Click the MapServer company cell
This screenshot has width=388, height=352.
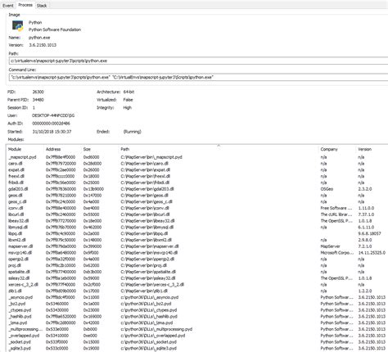click(x=330, y=246)
